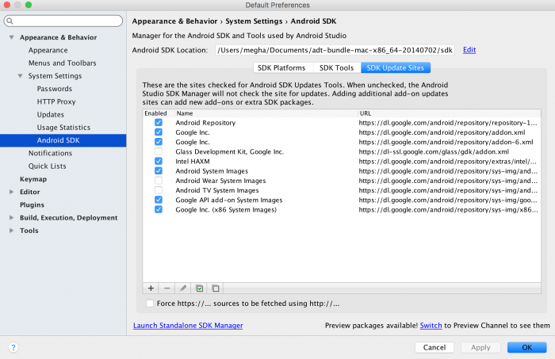Screen dimensions: 555x359
Task: Switch to the SDK Platforms tab
Action: 283,68
